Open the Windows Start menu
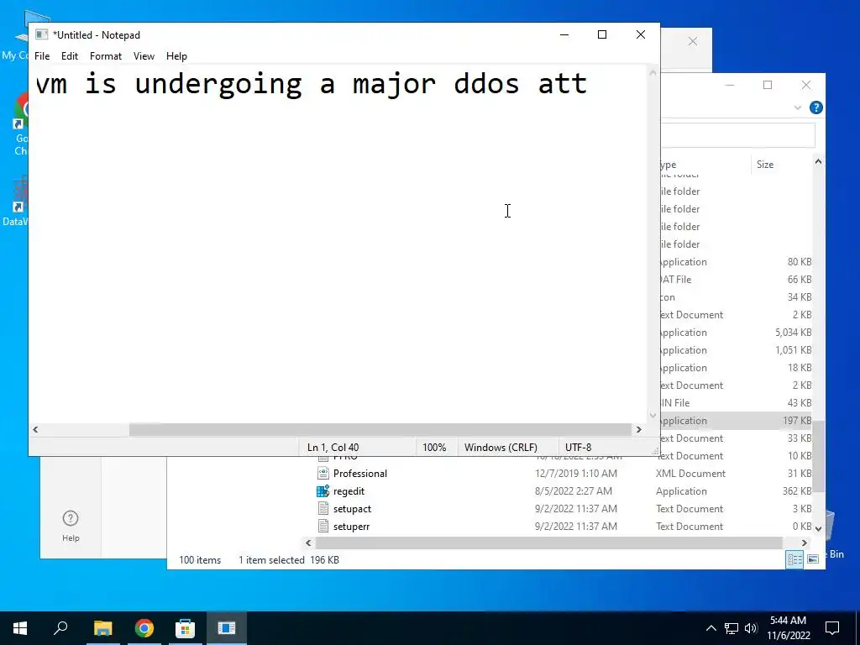 tap(20, 628)
